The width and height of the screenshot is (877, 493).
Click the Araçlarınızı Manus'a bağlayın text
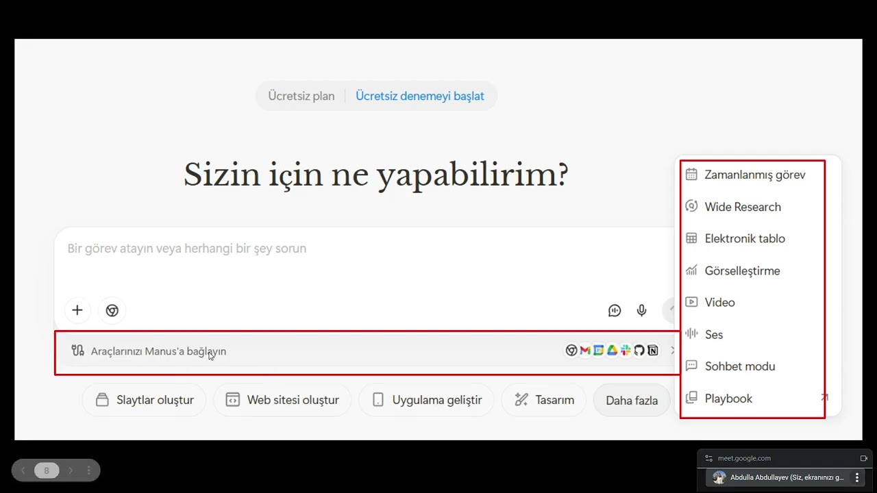coord(158,351)
